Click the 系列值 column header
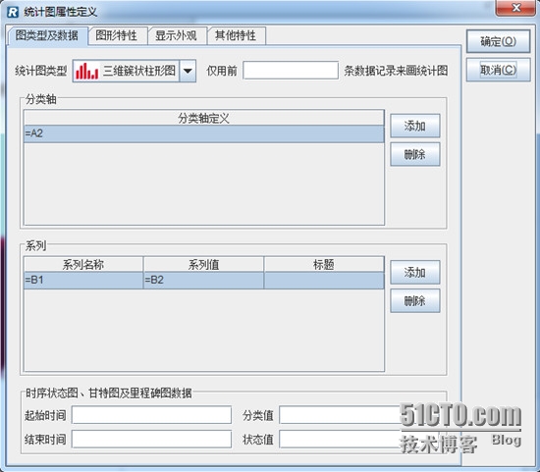540x472 pixels. [x=203, y=264]
